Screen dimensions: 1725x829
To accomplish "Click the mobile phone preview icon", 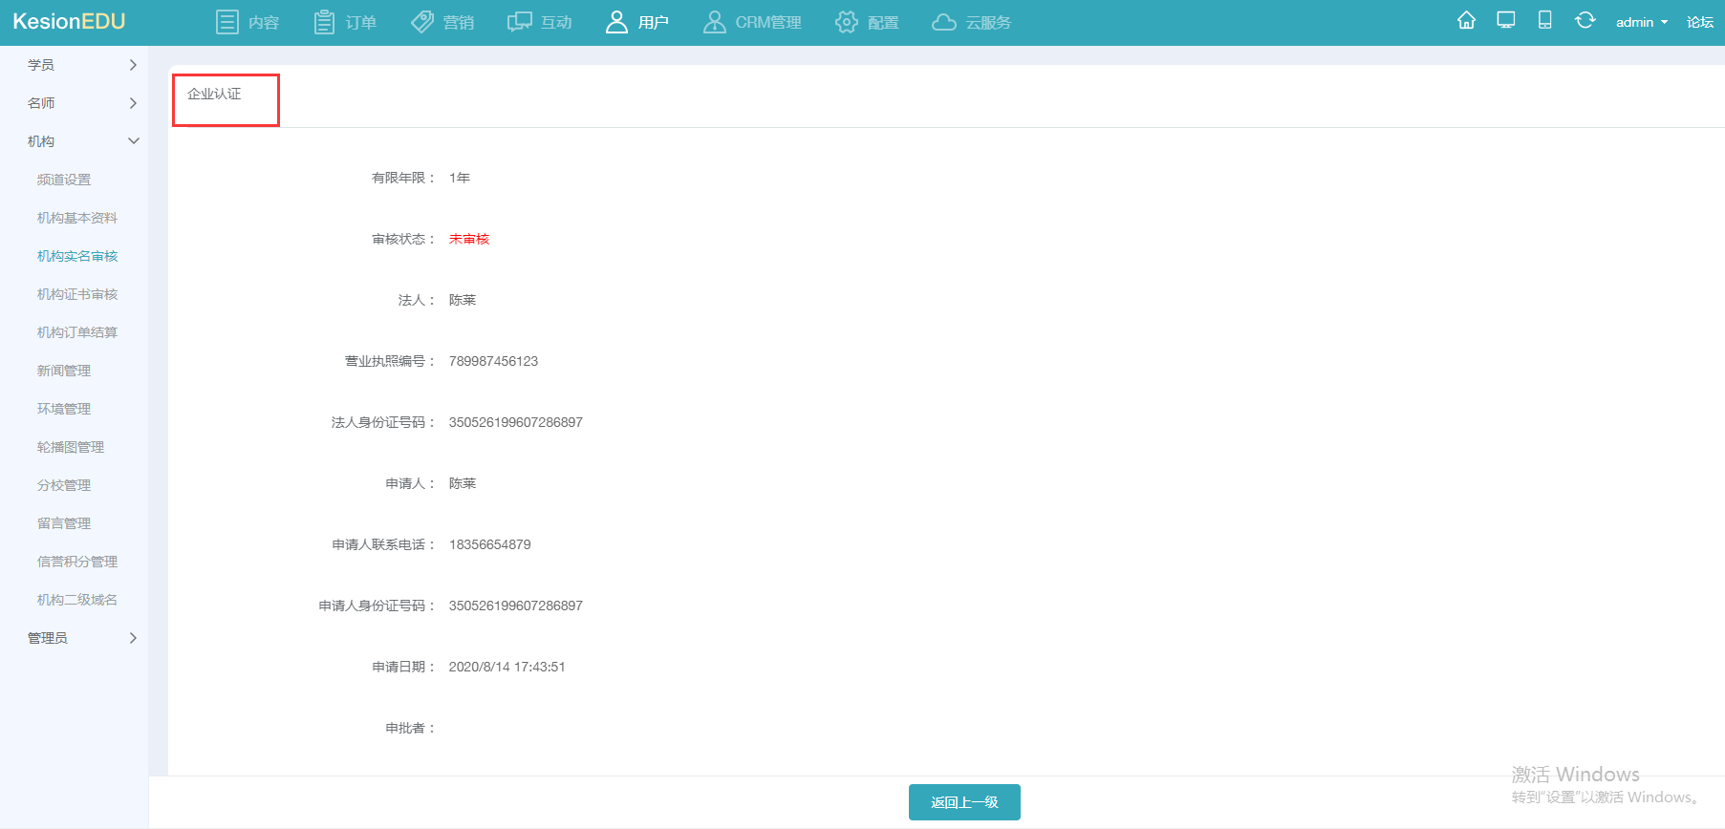I will click(x=1544, y=21).
